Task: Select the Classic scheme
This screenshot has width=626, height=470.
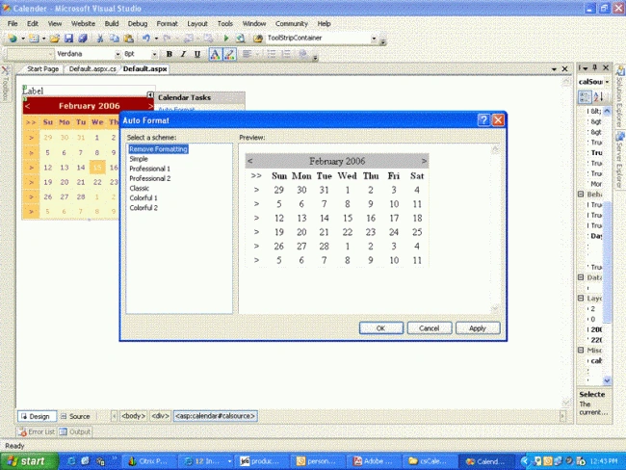Action: tap(139, 188)
